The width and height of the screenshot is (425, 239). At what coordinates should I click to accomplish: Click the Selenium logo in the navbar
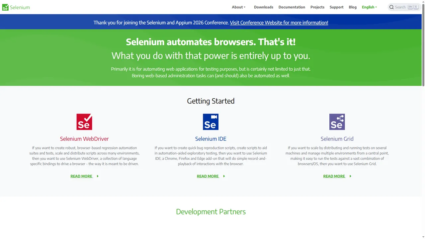pos(16,7)
